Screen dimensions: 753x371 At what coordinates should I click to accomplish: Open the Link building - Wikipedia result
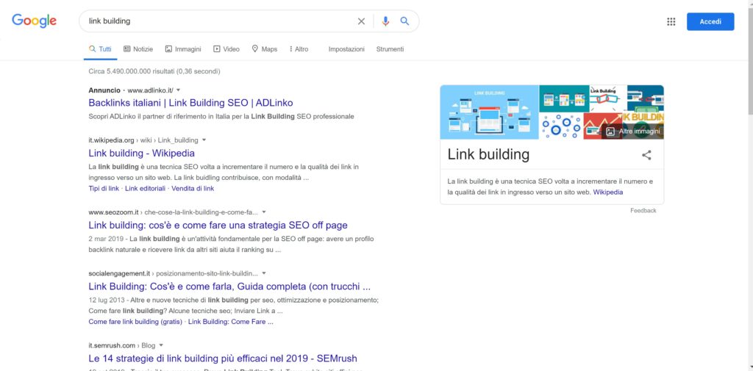point(142,153)
